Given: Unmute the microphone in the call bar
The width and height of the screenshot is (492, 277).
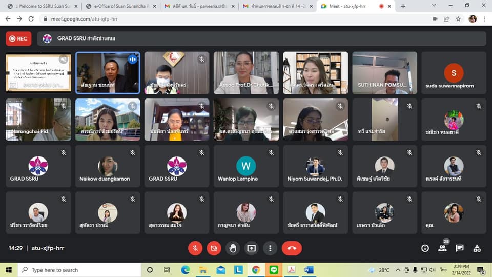Looking at the screenshot, I should coord(195,248).
